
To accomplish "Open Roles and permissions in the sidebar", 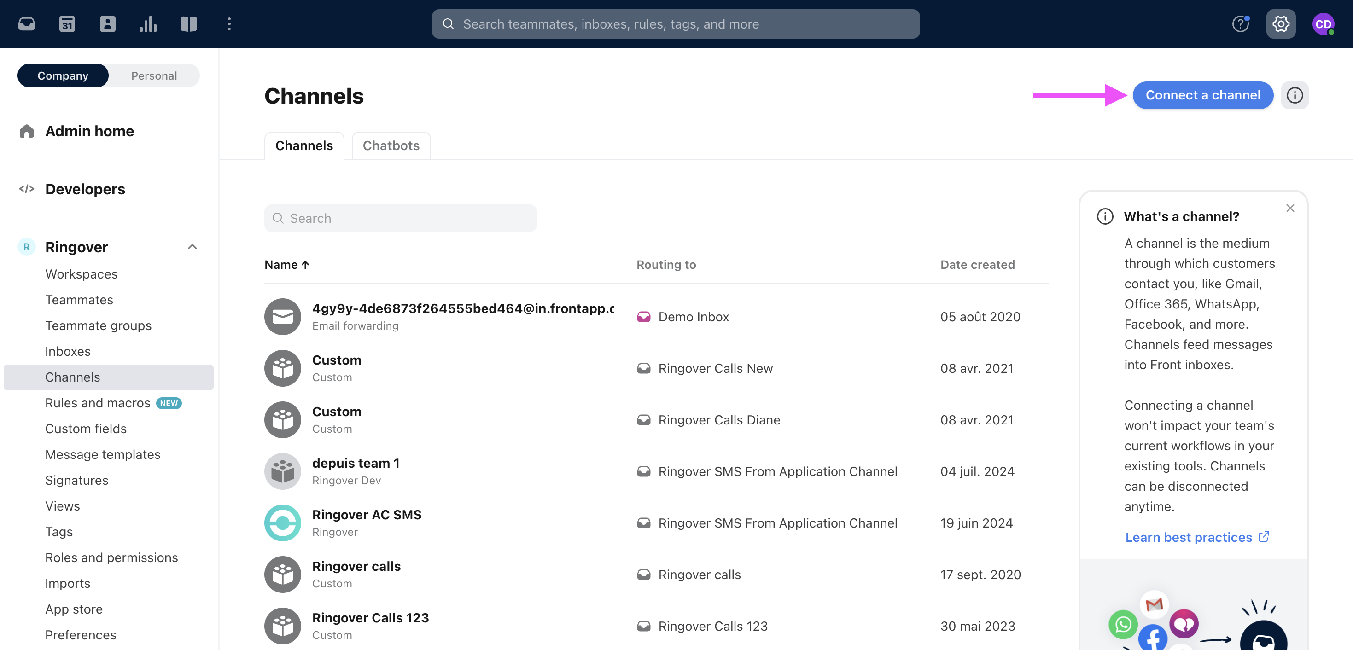I will click(x=111, y=557).
